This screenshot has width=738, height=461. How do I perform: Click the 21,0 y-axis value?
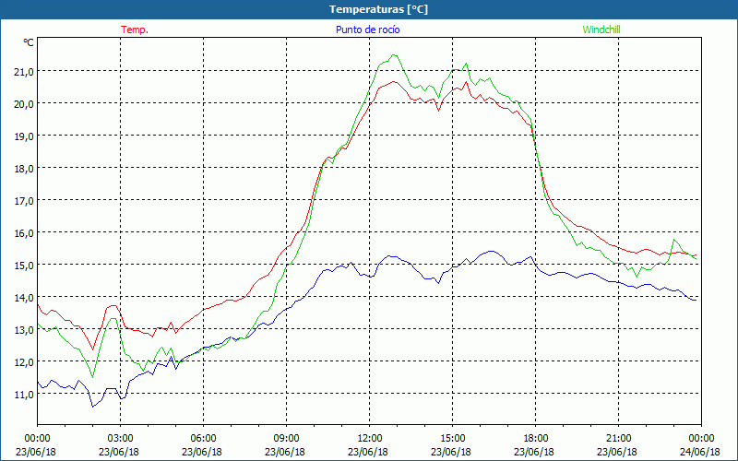point(25,72)
